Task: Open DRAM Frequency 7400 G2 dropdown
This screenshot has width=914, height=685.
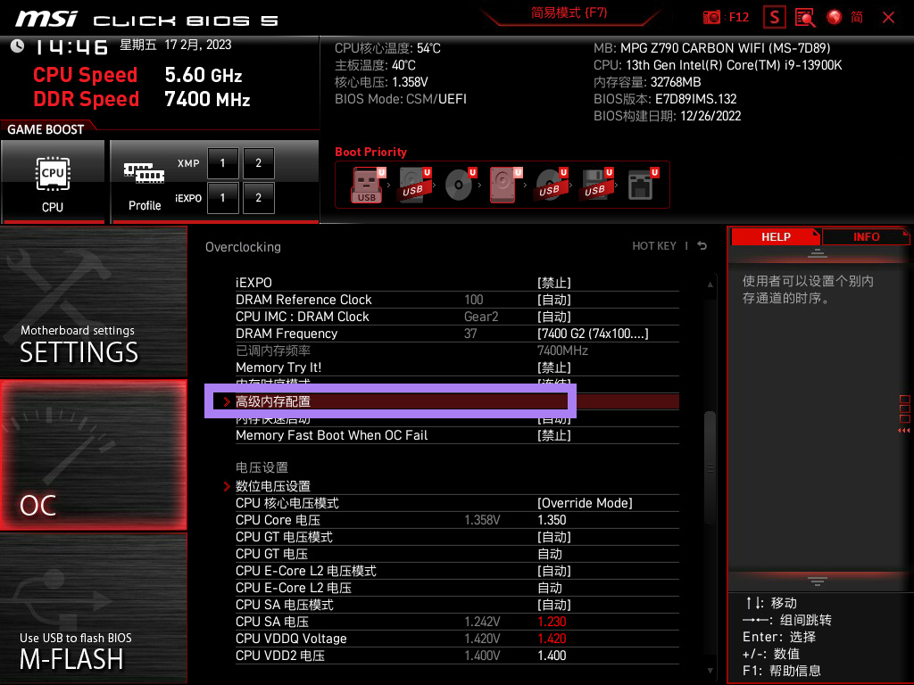Action: point(593,334)
